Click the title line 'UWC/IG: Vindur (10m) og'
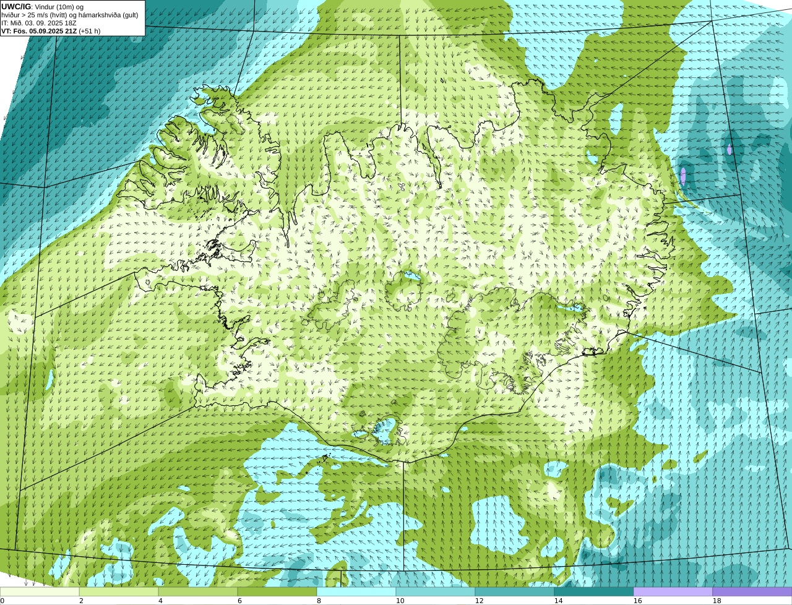 point(43,7)
